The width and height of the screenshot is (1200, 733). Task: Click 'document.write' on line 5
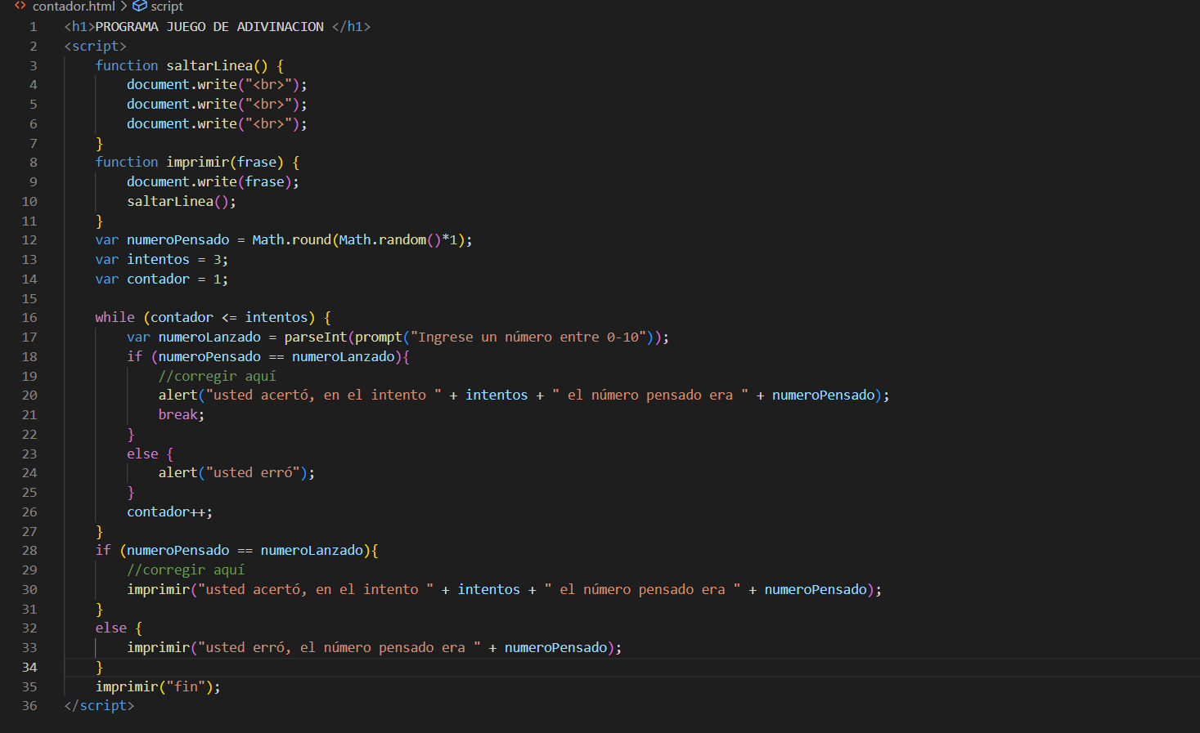[x=182, y=105]
